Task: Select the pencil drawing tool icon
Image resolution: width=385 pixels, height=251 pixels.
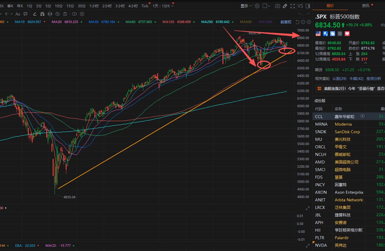Action: click(x=285, y=6)
